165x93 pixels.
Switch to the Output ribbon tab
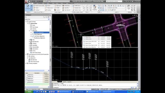[60, 3]
